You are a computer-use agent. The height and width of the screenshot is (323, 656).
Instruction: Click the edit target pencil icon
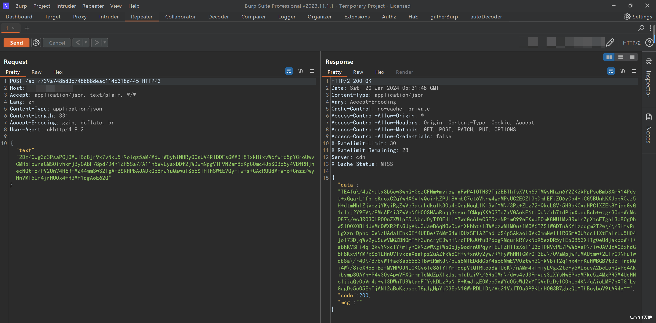pos(610,43)
